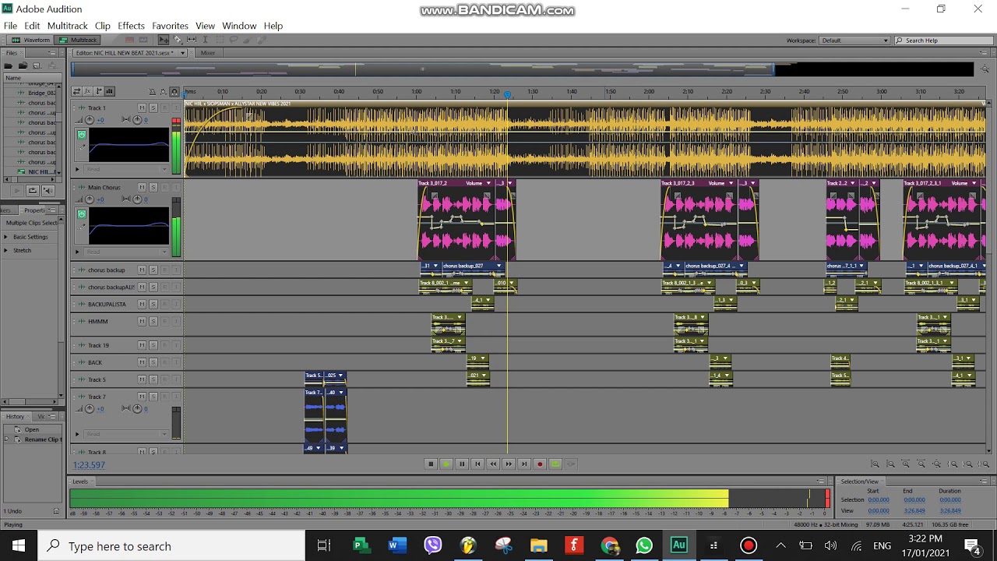
Task: Toggle EQ power button on Main Chorus
Action: [x=82, y=214]
